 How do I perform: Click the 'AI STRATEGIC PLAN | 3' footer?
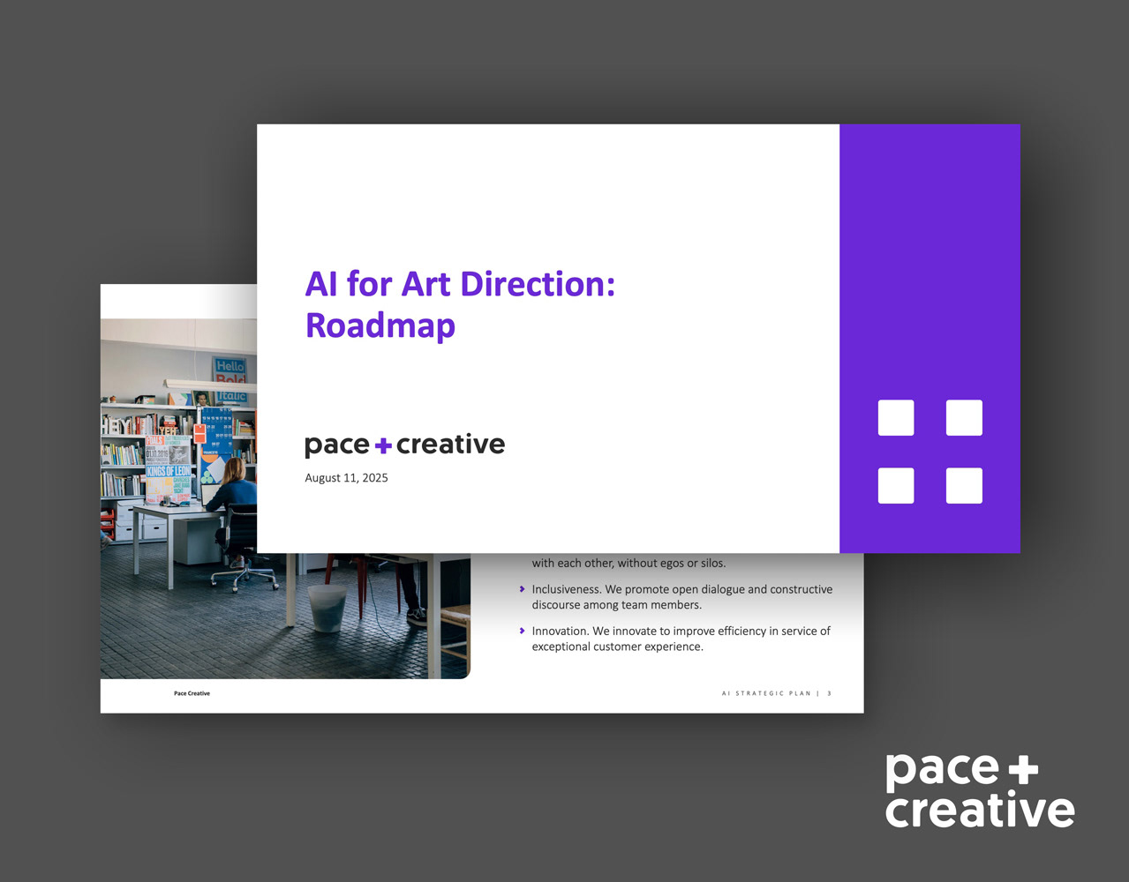pos(777,693)
